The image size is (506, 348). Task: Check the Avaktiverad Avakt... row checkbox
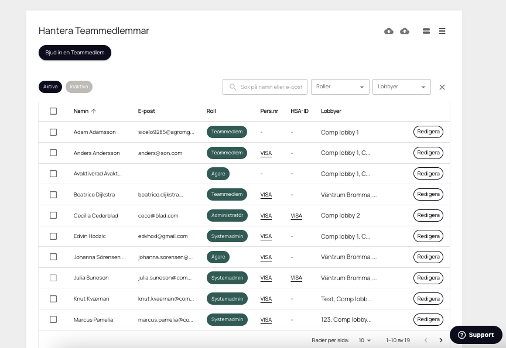(x=53, y=174)
